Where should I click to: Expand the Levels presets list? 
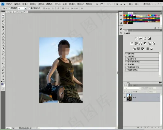click(126, 53)
